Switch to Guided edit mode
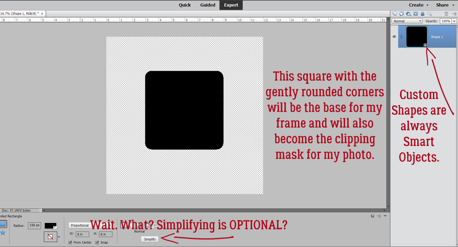 pos(208,5)
